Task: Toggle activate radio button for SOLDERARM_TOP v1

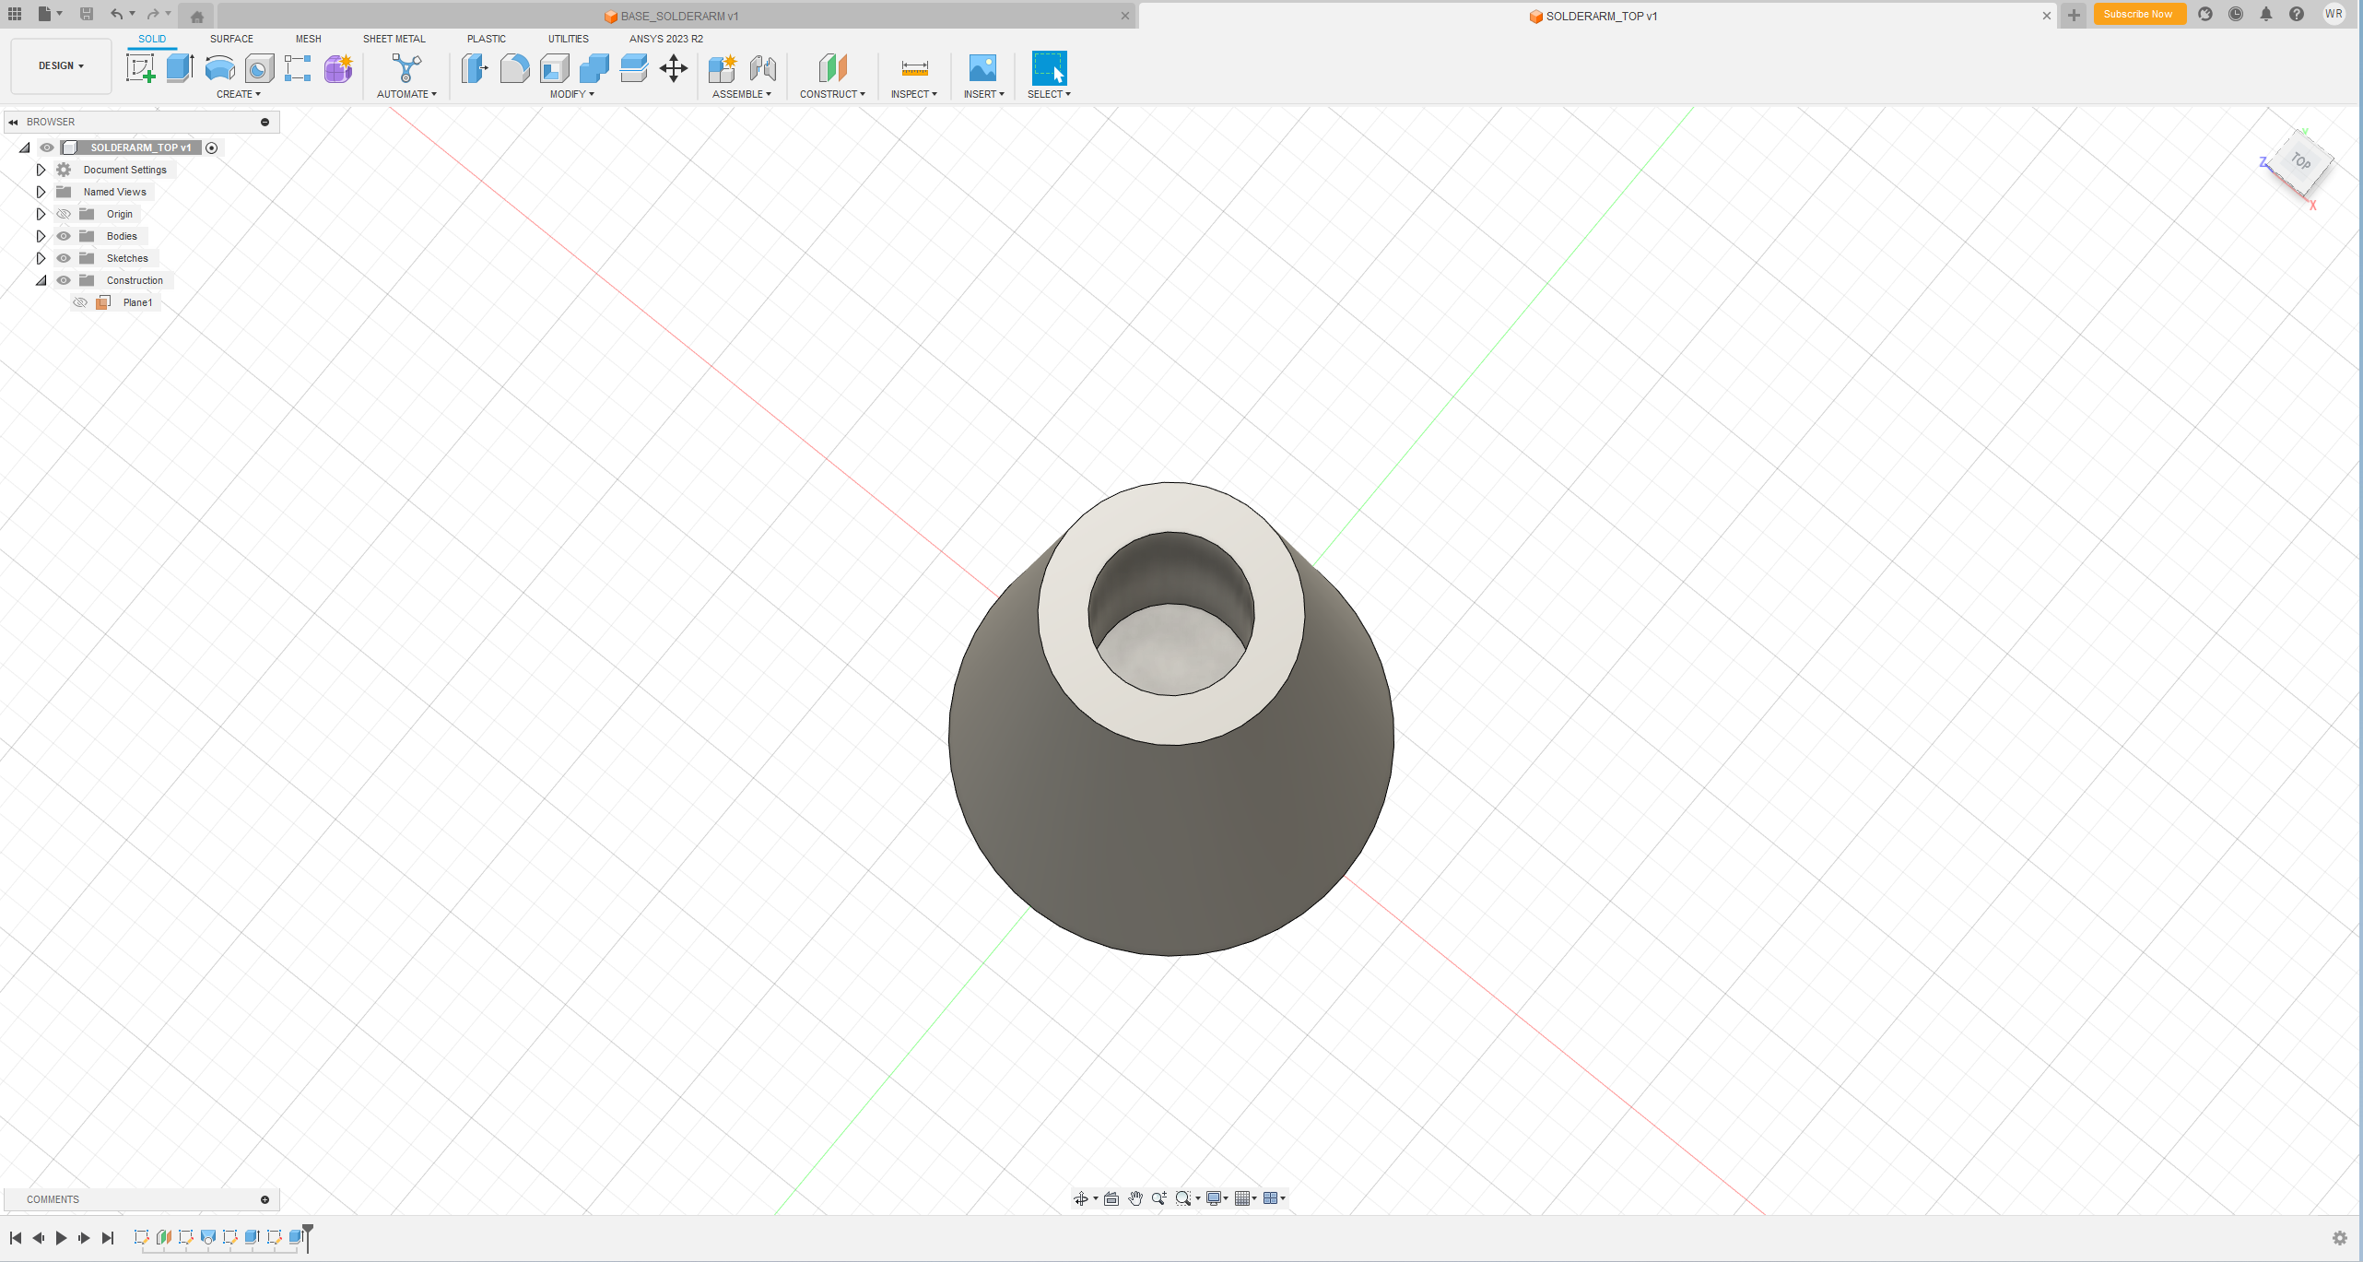Action: pos(212,147)
